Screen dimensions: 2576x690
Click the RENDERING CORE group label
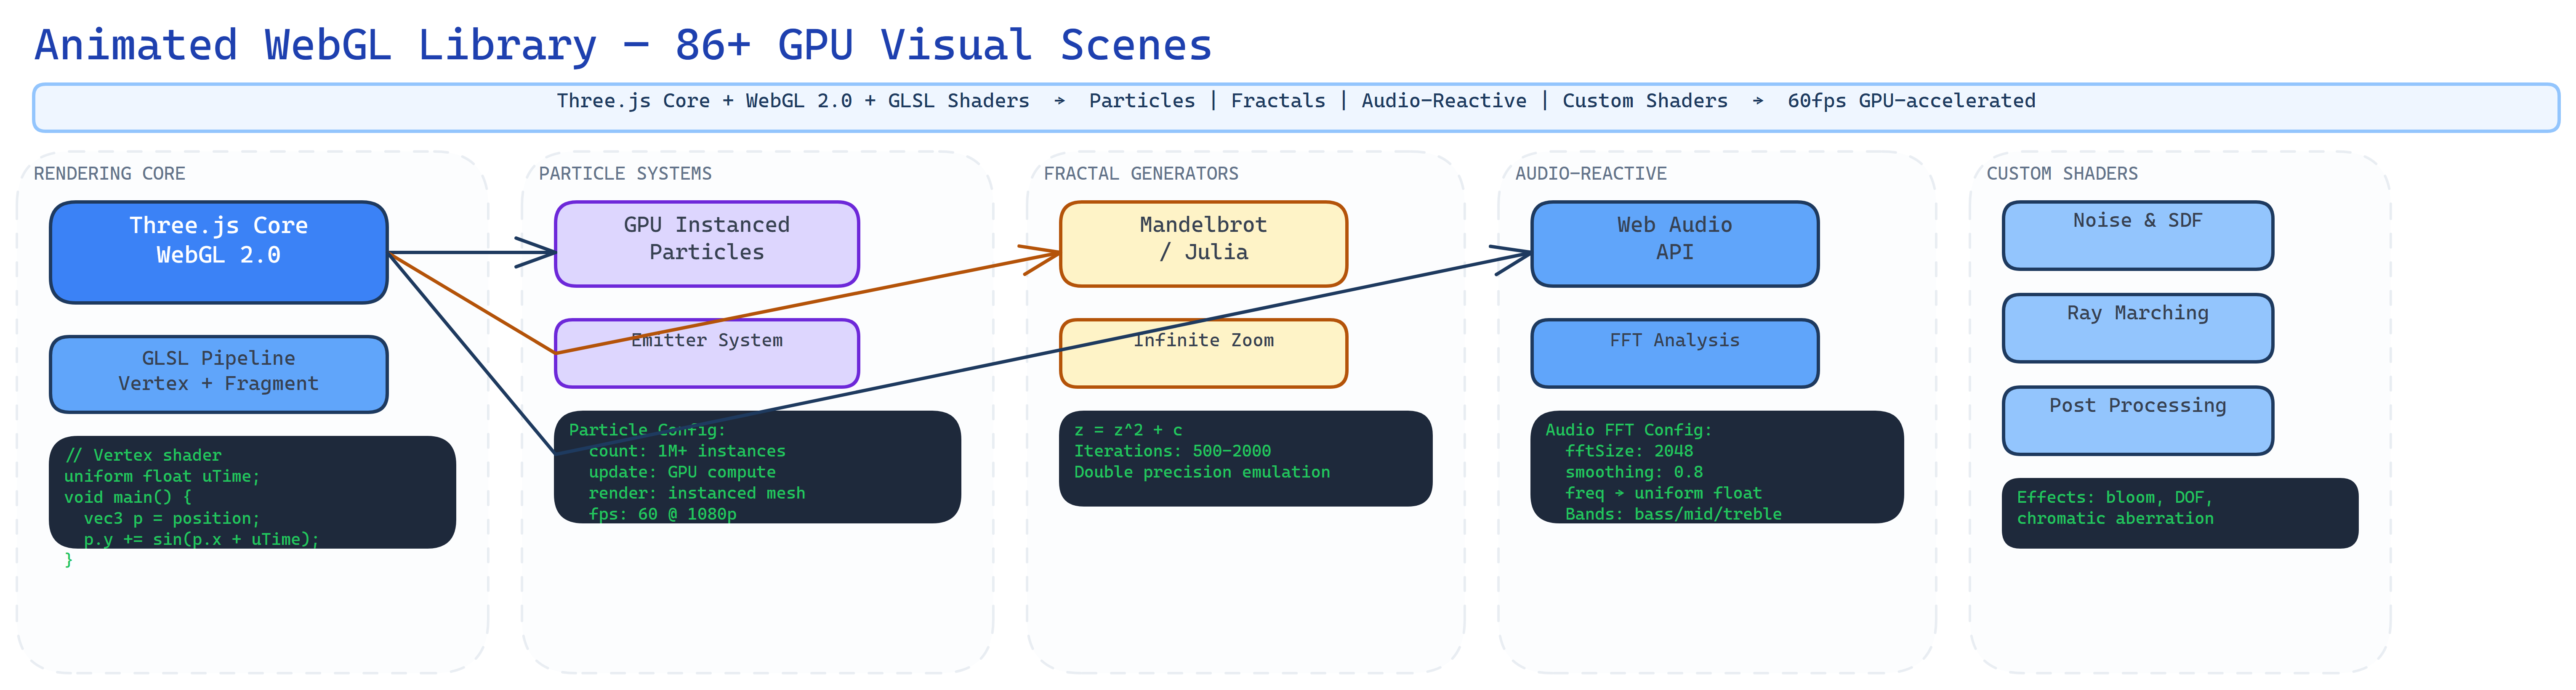[x=110, y=174]
